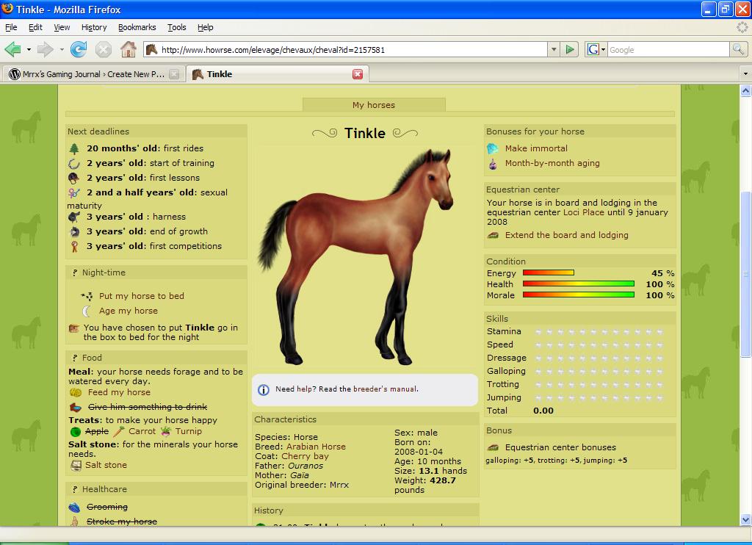Open the Loci Place equestrian center link
Screen dimensions: 752x545
coord(583,212)
